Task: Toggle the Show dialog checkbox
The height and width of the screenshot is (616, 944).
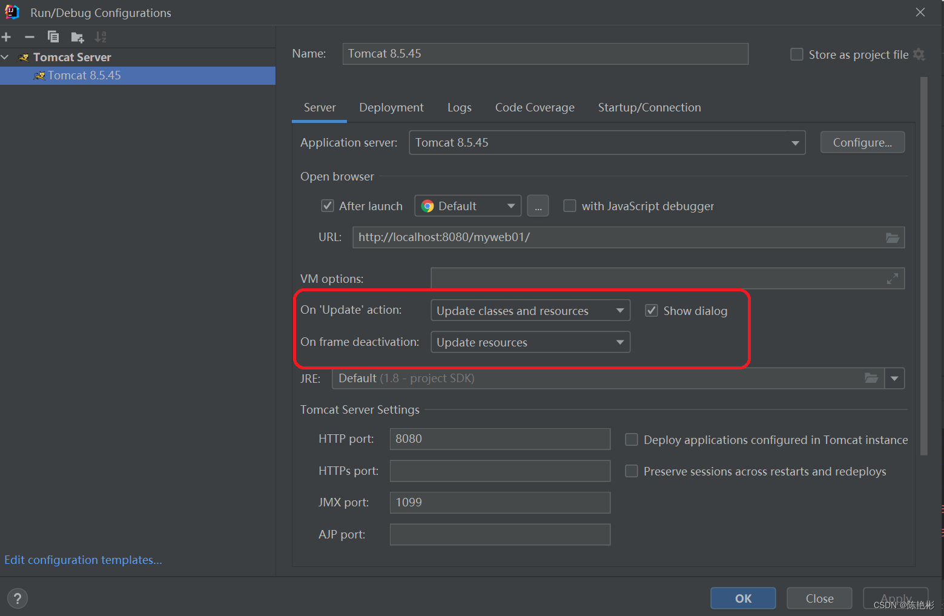Action: 652,311
